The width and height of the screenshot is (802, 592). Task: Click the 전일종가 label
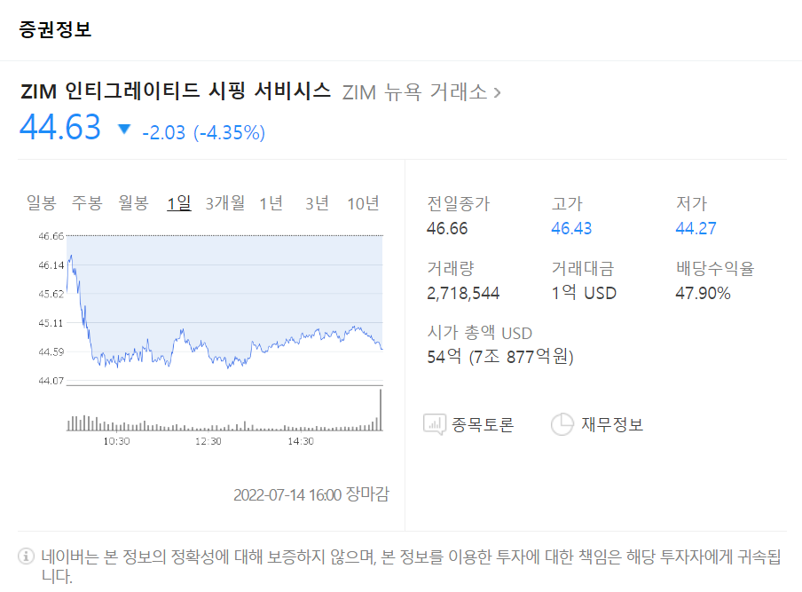coord(459,203)
